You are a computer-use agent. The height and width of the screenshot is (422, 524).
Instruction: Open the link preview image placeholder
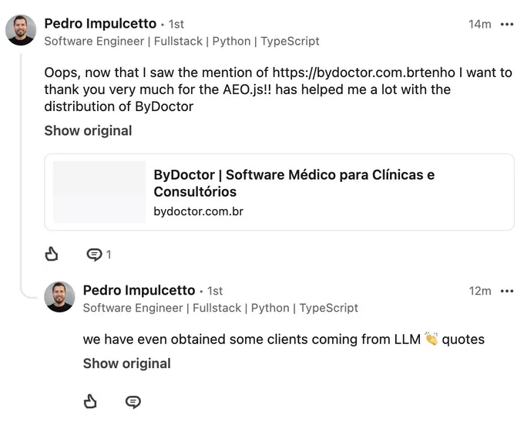pos(99,192)
